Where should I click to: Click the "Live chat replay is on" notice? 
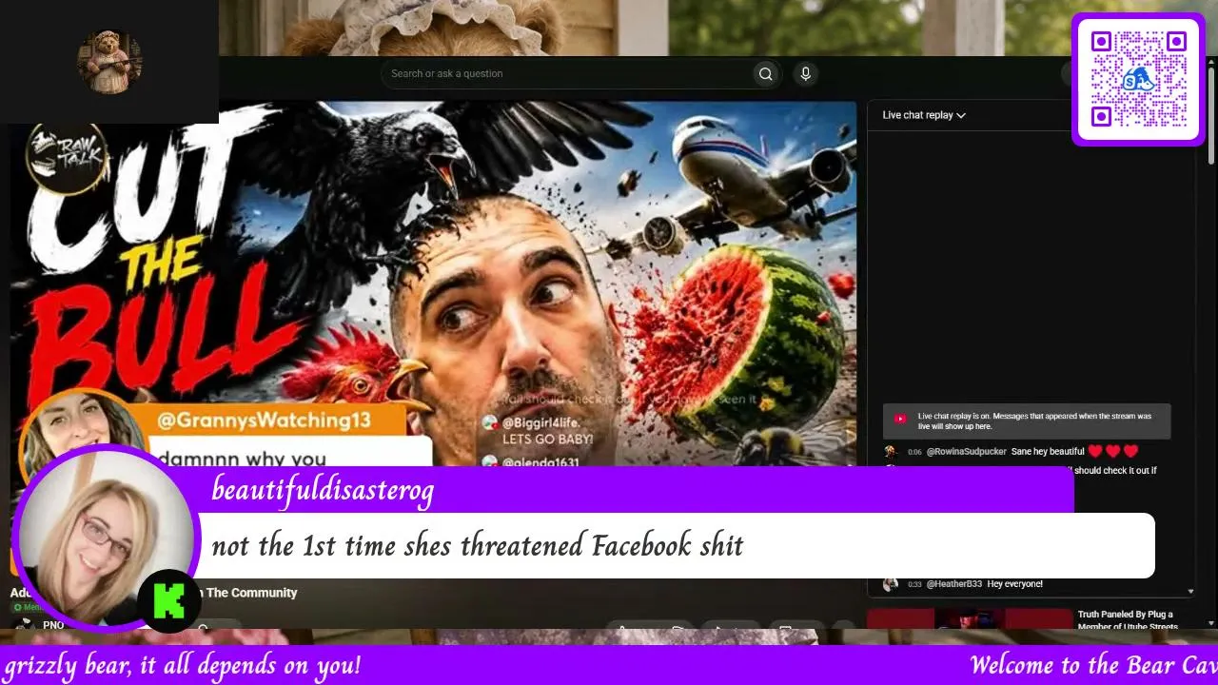pos(1027,421)
